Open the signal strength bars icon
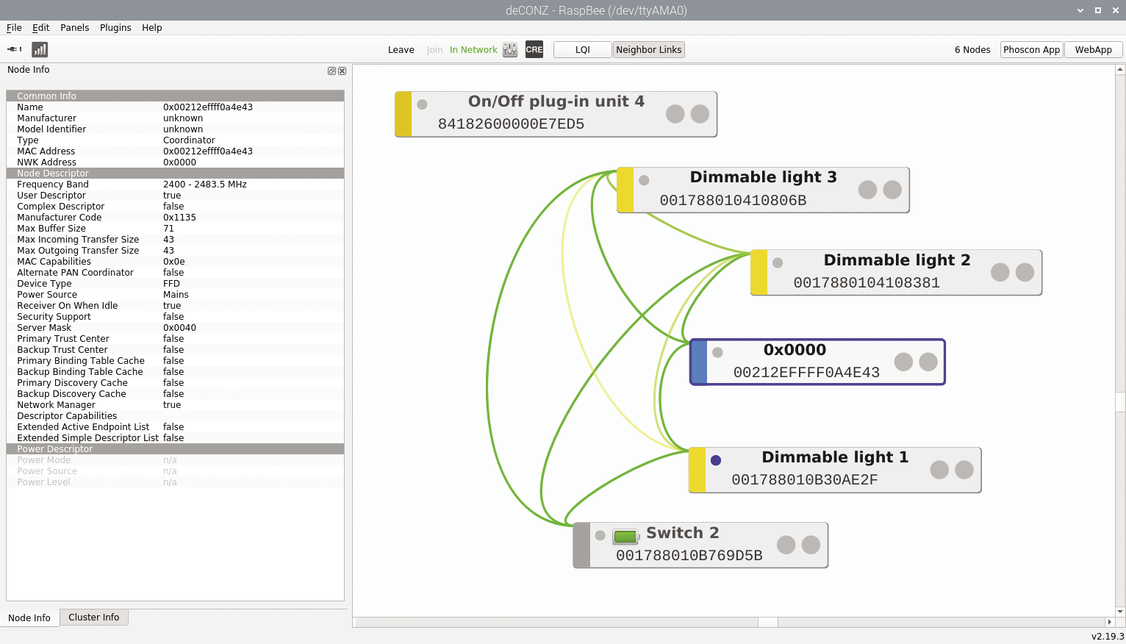Image resolution: width=1126 pixels, height=644 pixels. tap(40, 49)
